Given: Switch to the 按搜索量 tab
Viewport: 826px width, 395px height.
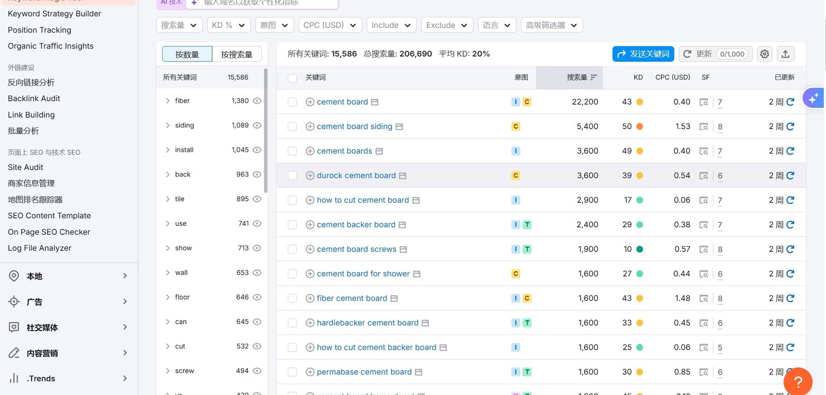Looking at the screenshot, I should click(x=236, y=54).
